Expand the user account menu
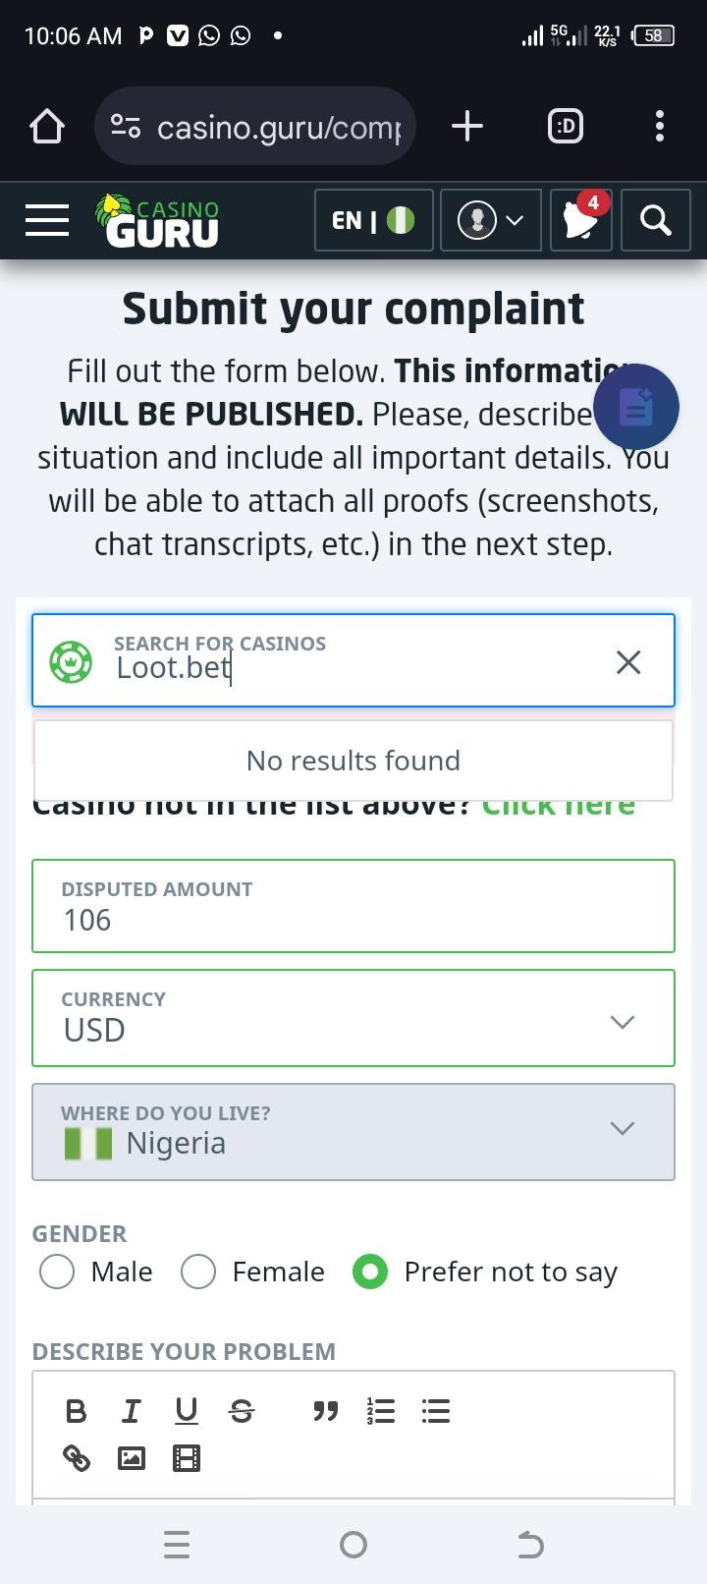 (x=491, y=220)
